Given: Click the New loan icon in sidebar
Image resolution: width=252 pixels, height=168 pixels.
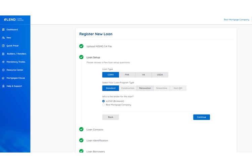Looking at the screenshot, I should pos(3,38).
